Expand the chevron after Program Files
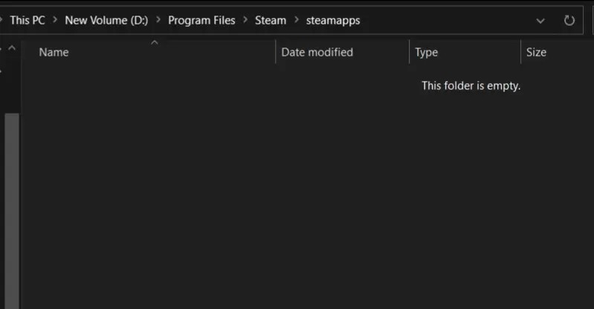Viewport: 594px width, 309px height. click(x=245, y=21)
